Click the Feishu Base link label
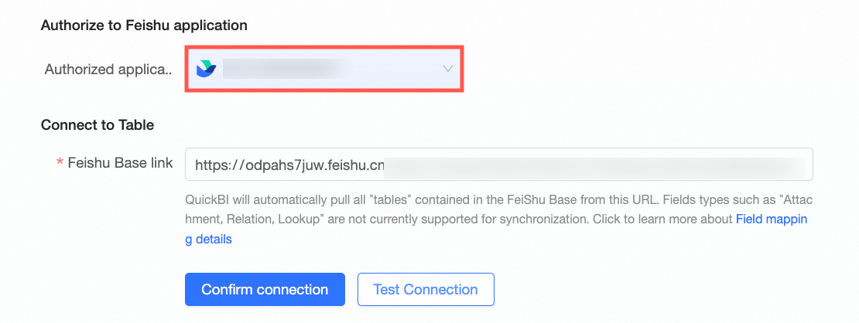Image resolution: width=859 pixels, height=323 pixels. [x=120, y=162]
